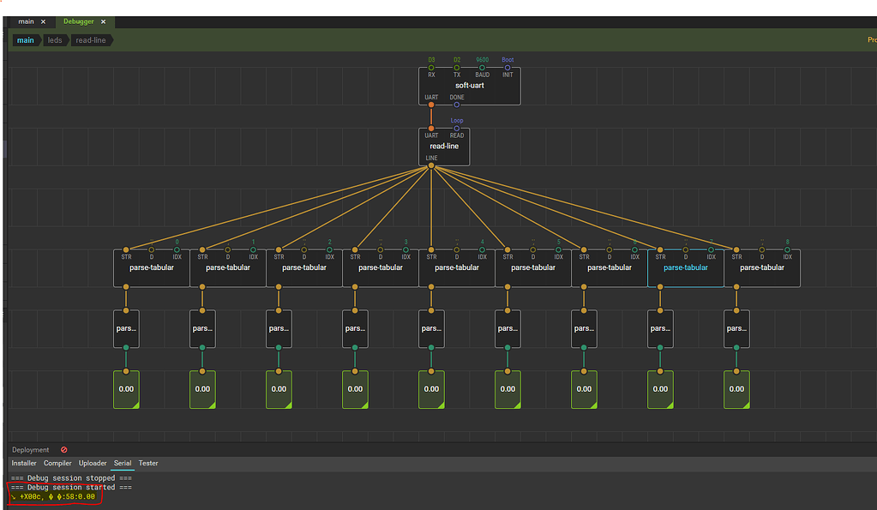Viewport: 877px width, 510px height.
Task: Select the TX pin on soft-uart
Action: 457,67
